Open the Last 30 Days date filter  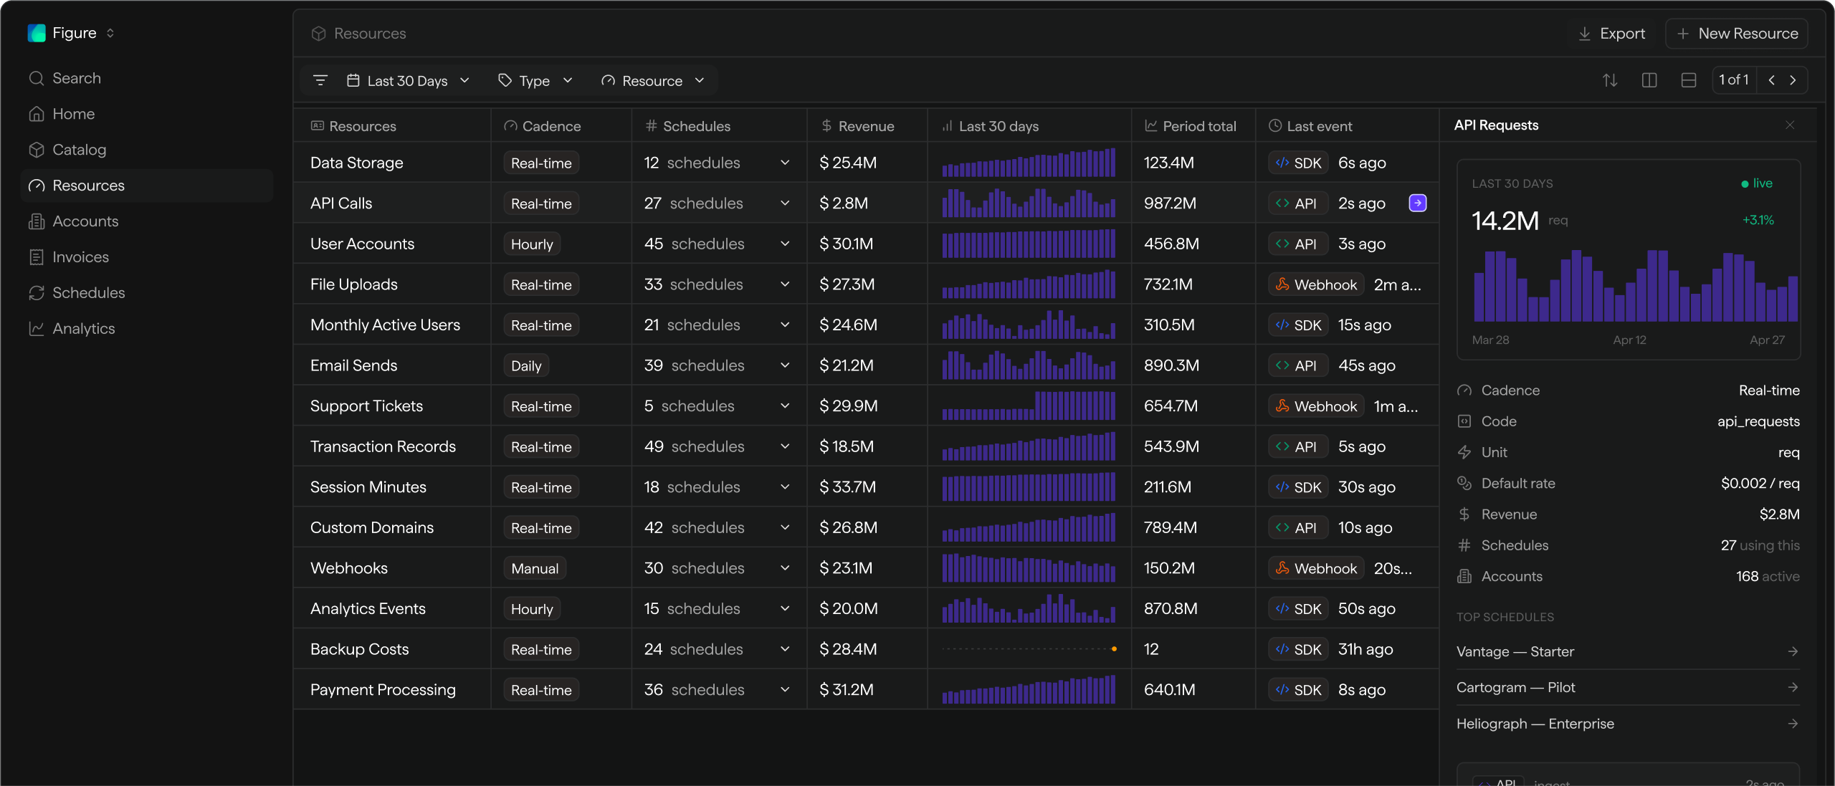(408, 80)
